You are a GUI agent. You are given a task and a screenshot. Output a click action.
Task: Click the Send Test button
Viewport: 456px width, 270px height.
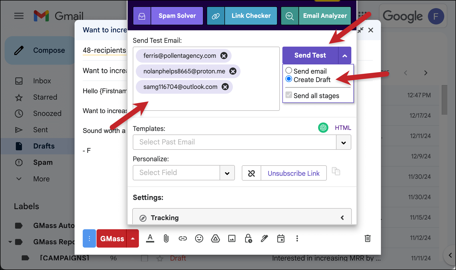[x=310, y=55]
